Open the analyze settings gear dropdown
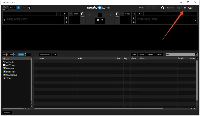 (54, 55)
